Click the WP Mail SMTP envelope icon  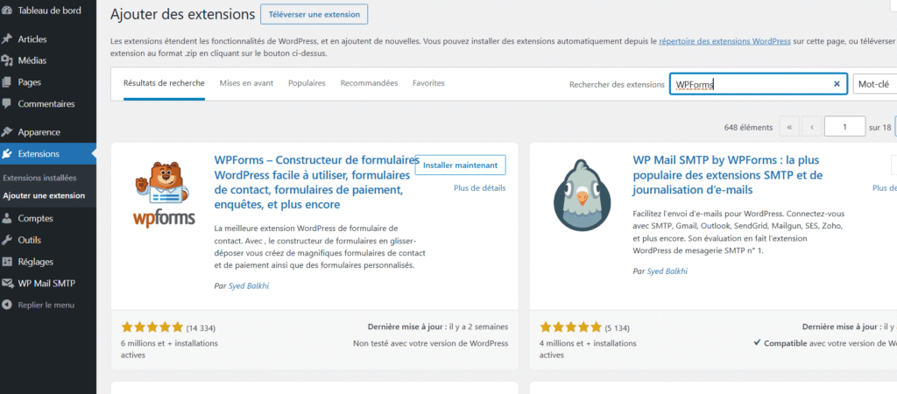7,284
